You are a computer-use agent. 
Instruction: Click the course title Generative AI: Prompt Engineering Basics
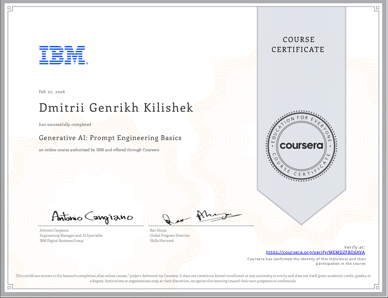(110, 138)
